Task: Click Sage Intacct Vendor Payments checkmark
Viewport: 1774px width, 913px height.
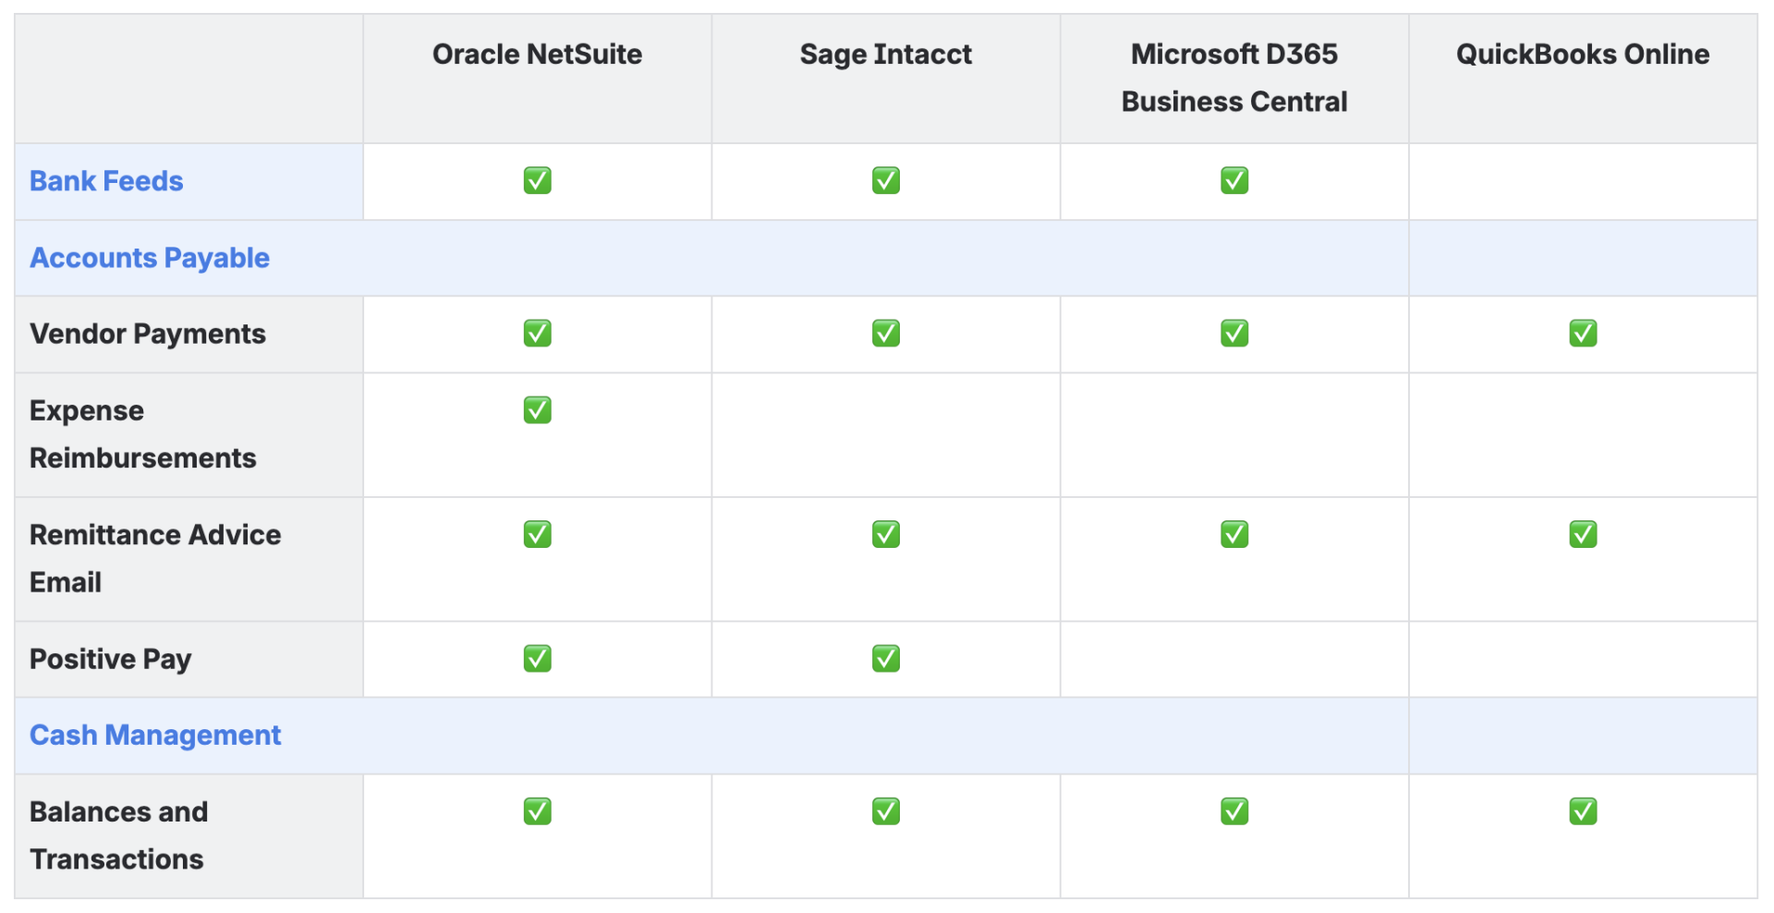Action: [885, 333]
